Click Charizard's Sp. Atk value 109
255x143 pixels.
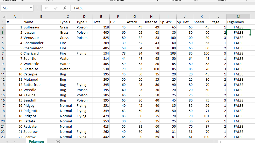click(168, 53)
